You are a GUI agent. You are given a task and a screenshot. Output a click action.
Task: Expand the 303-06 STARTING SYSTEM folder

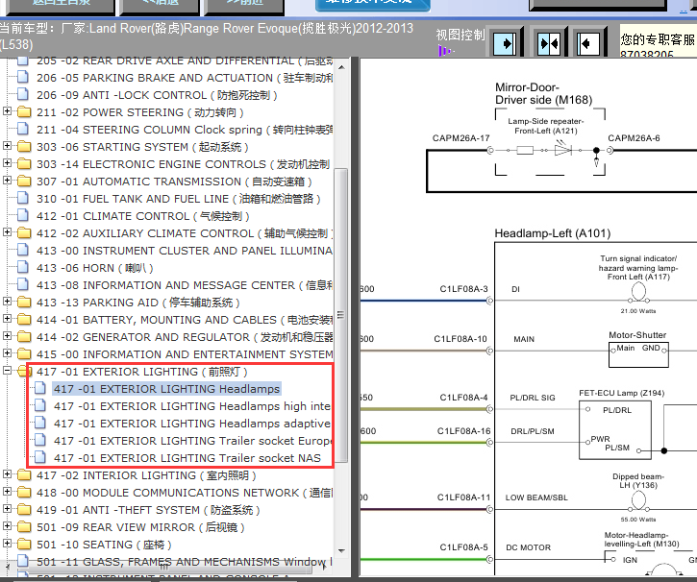tap(7, 146)
